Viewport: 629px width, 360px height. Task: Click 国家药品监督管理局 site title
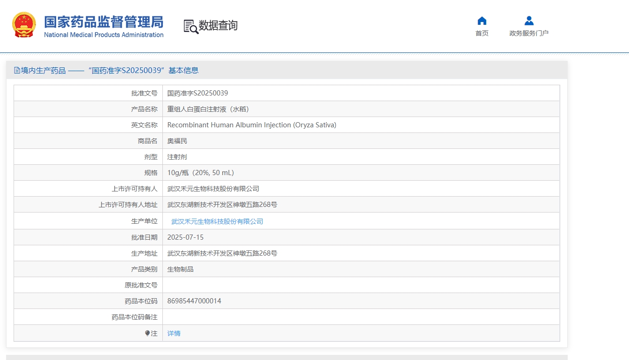tap(104, 22)
